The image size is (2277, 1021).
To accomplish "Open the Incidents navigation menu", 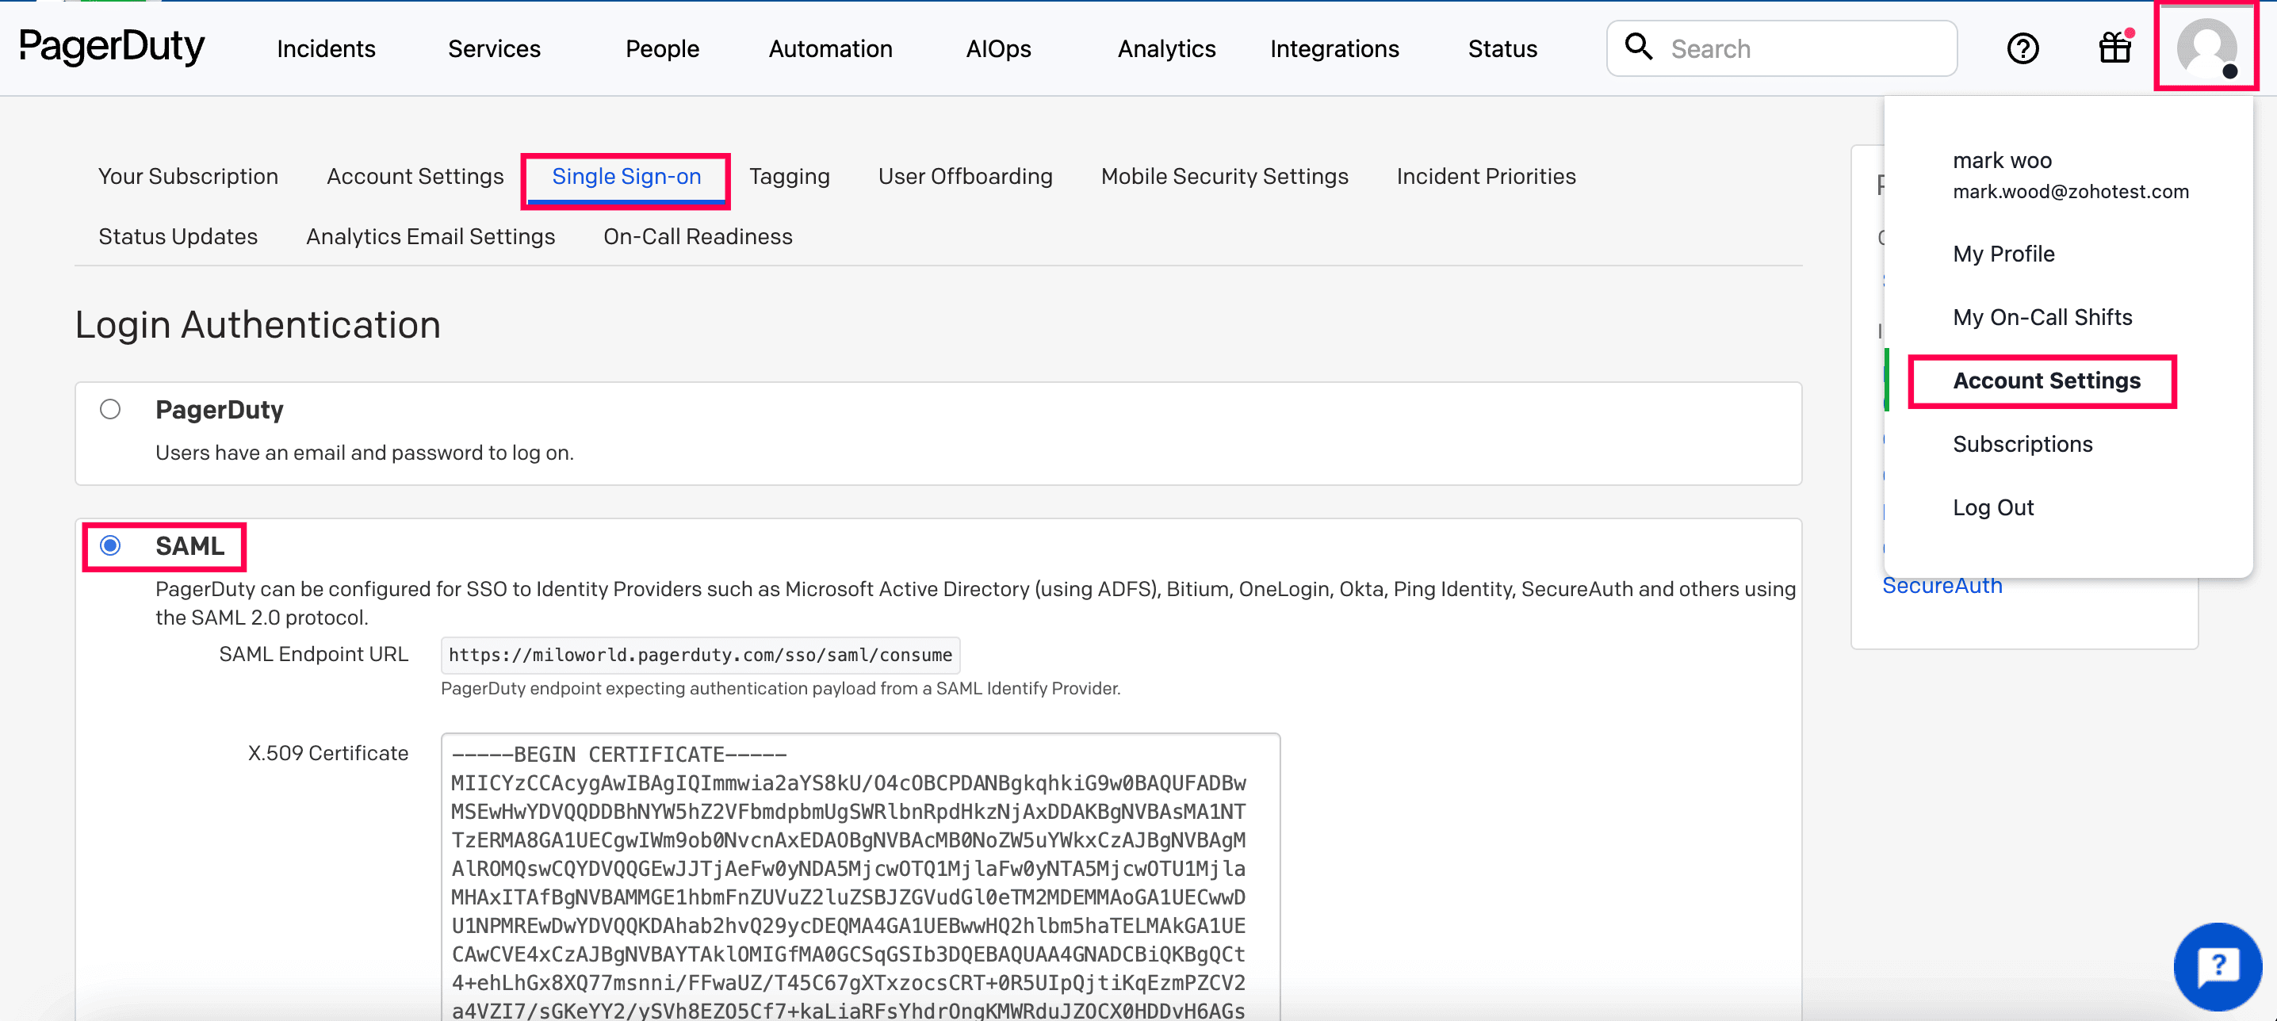I will [325, 48].
